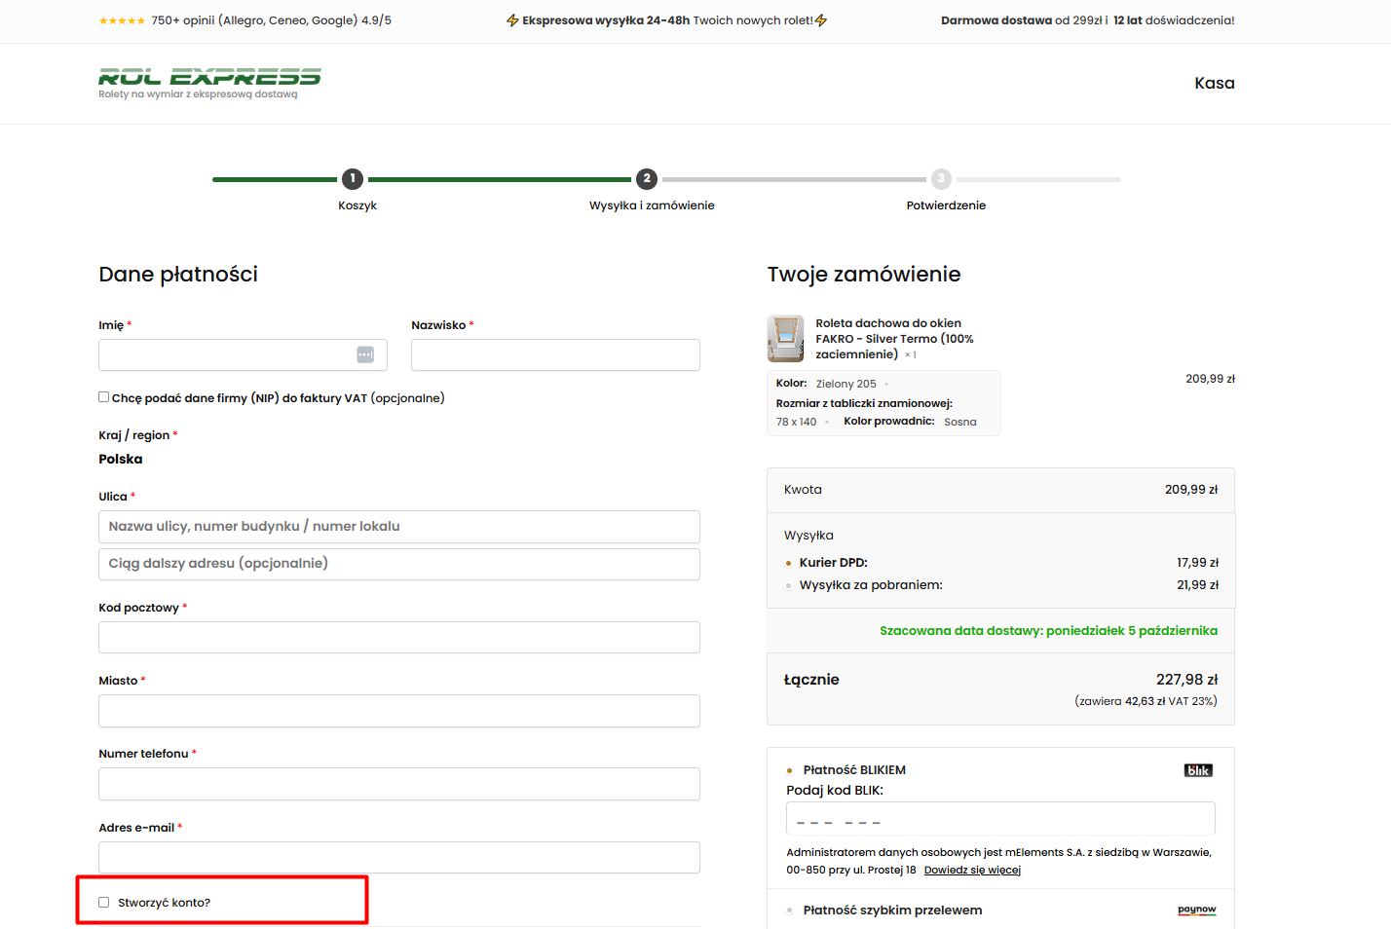1391x929 pixels.
Task: Focus the optional address continuation field
Action: [399, 564]
